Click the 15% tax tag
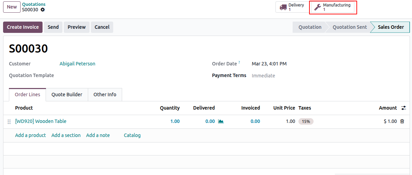Image resolution: width=412 pixels, height=175 pixels. coord(306,121)
